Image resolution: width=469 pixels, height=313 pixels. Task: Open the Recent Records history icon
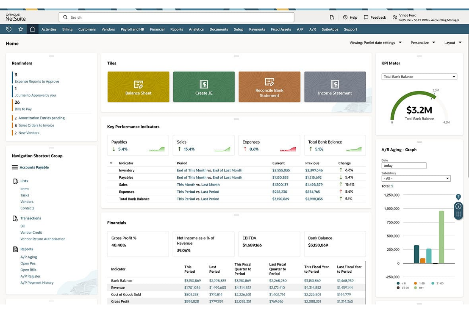pos(9,29)
